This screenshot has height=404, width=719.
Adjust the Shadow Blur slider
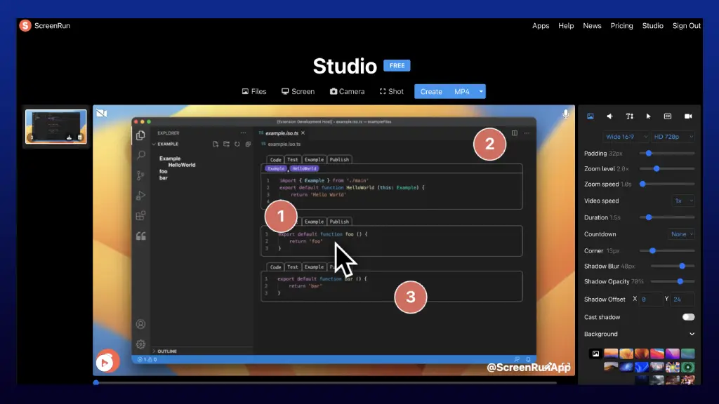[673, 266]
